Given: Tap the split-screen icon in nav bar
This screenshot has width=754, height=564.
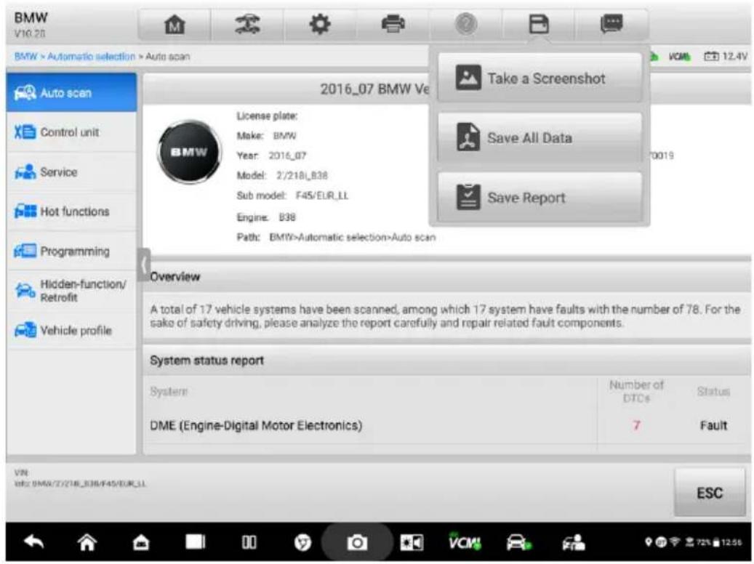Looking at the screenshot, I should click(x=249, y=542).
